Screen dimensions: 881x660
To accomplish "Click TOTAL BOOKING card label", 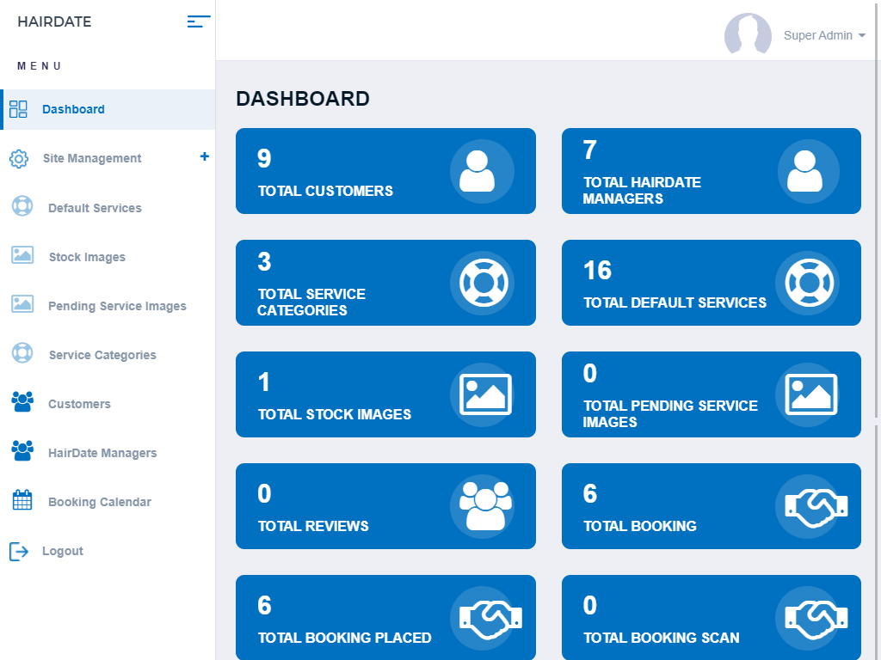I will point(640,526).
